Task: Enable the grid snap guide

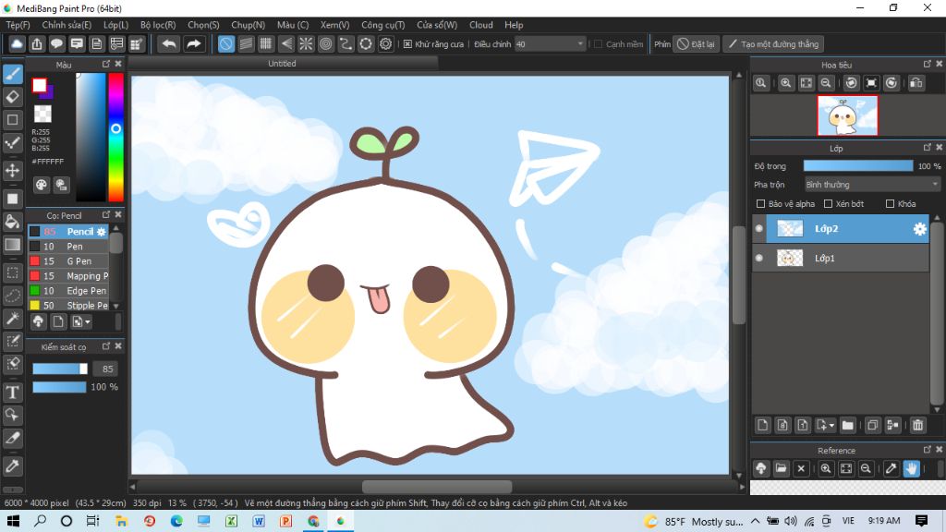Action: tap(266, 44)
